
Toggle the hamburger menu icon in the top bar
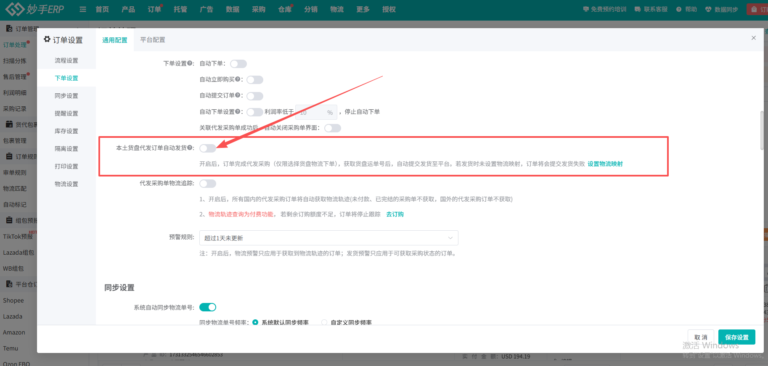click(x=82, y=9)
